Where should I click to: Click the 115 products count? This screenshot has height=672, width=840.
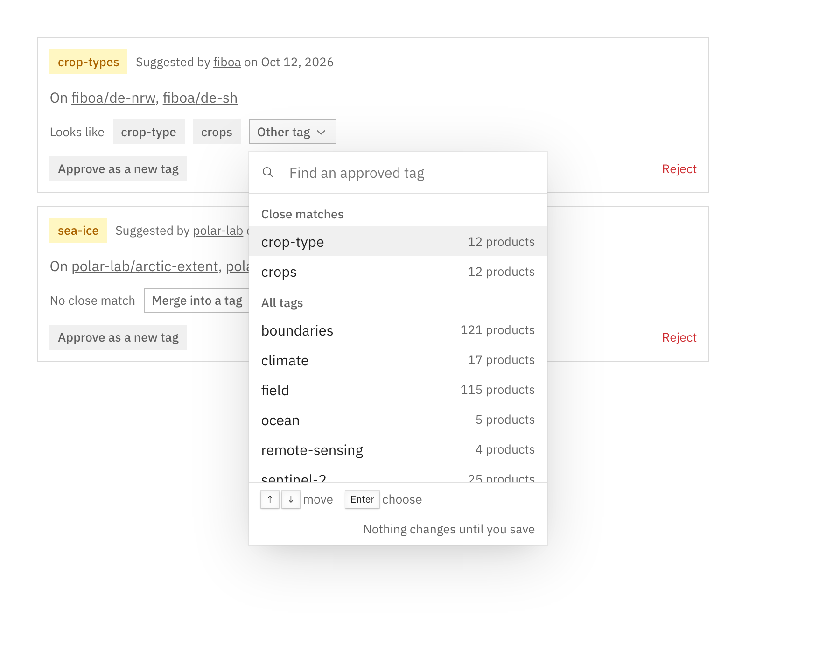pos(497,390)
